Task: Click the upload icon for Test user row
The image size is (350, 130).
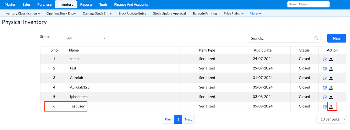Action: tap(331, 107)
